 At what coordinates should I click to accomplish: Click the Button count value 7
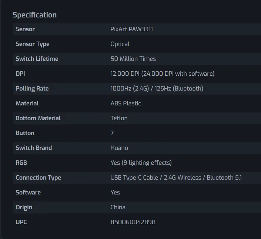tap(112, 133)
